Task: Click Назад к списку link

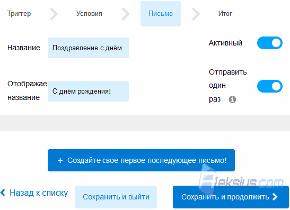Action: pyautogui.click(x=34, y=193)
